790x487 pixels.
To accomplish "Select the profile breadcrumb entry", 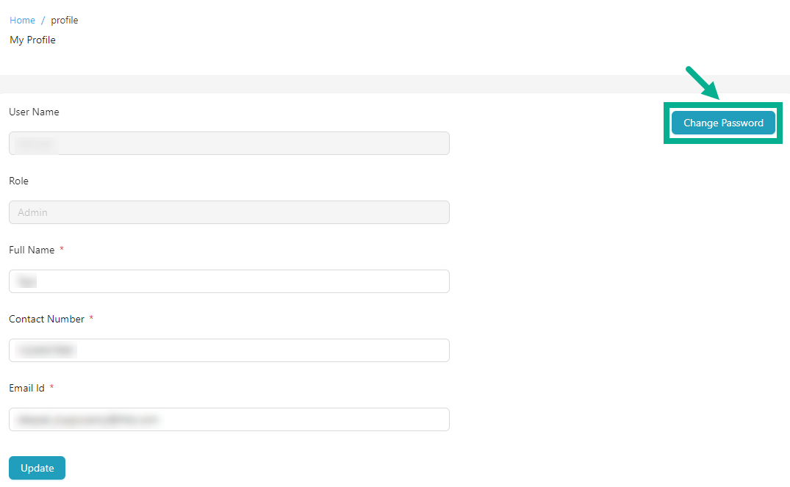I will 65,20.
